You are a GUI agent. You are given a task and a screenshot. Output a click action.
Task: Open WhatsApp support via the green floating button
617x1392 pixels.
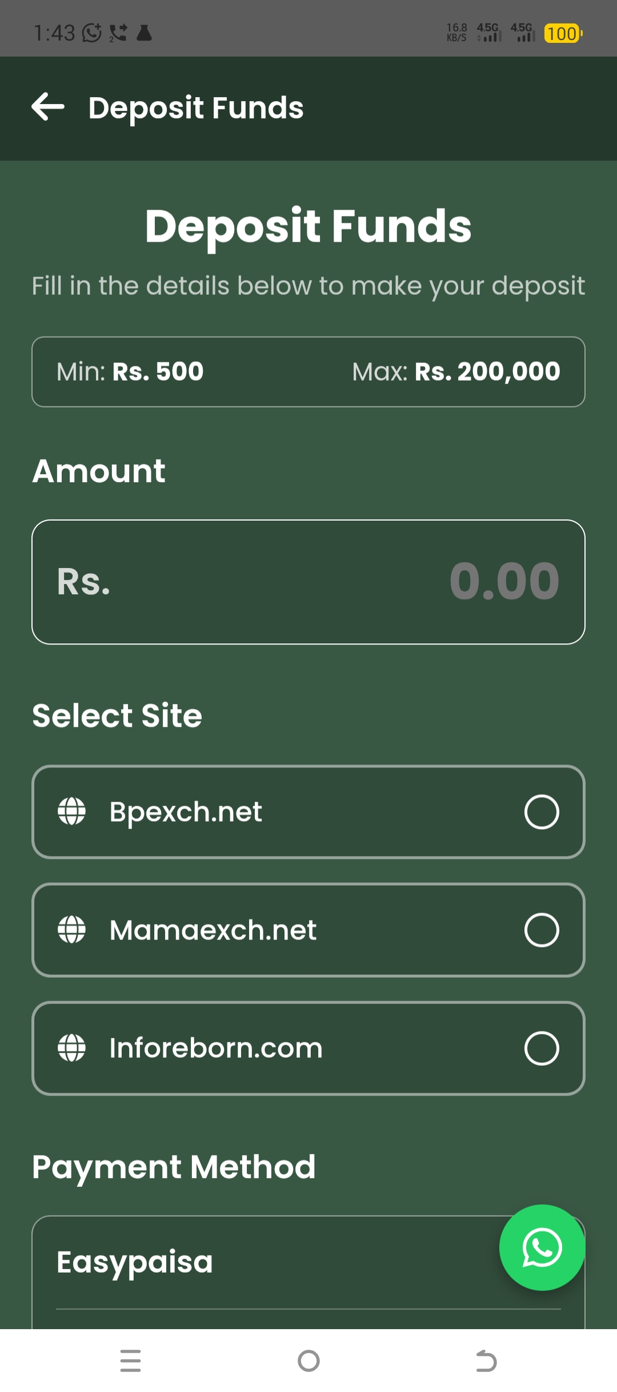(542, 1249)
